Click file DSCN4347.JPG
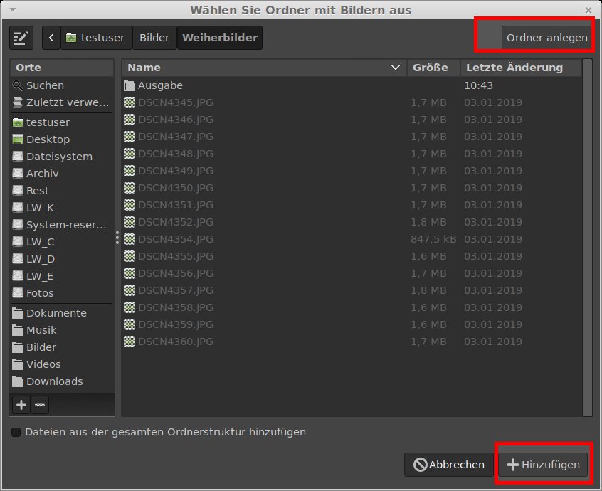The image size is (602, 491). [x=352, y=137]
